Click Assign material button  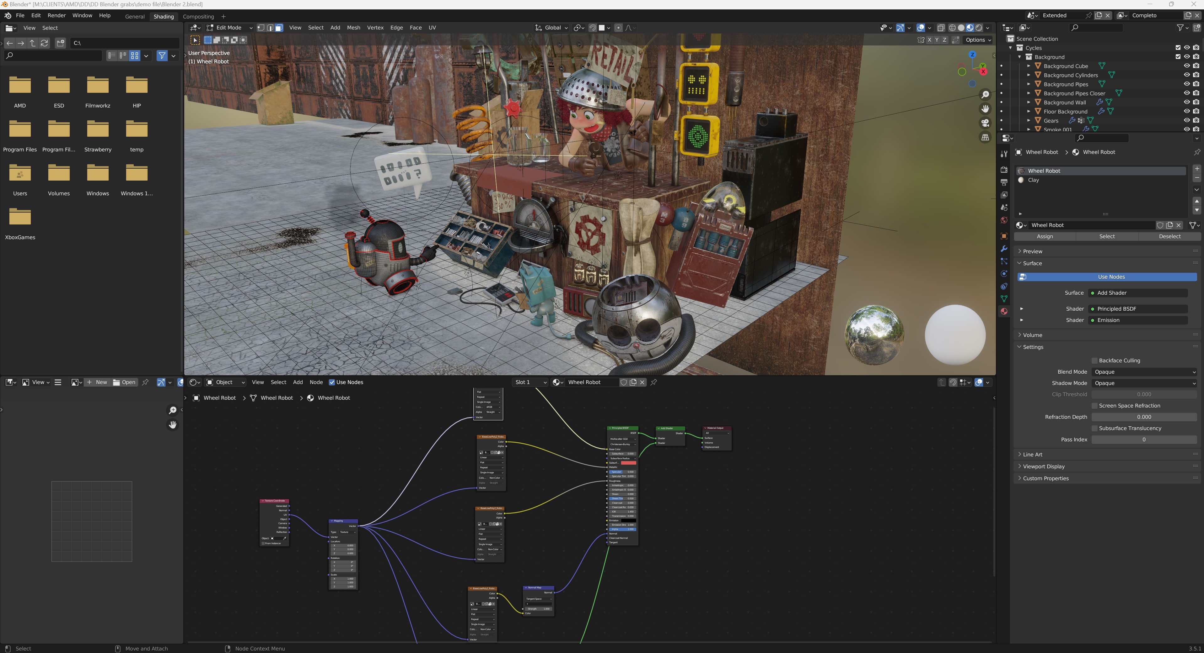click(1045, 236)
